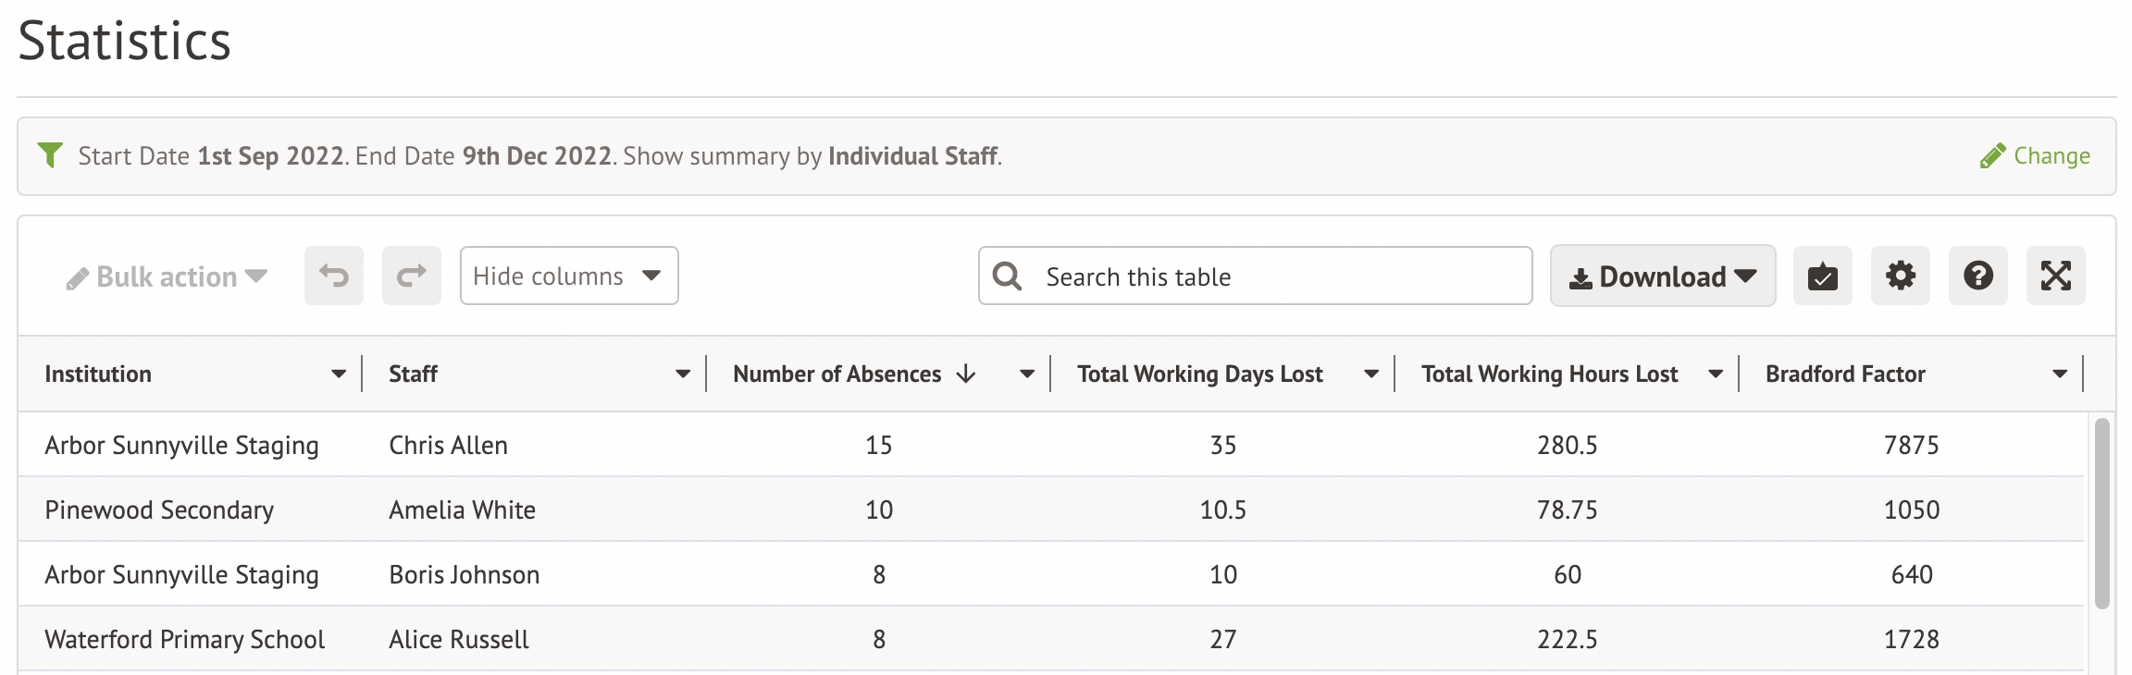
Task: Open Staff column menu arrow
Action: click(683, 374)
